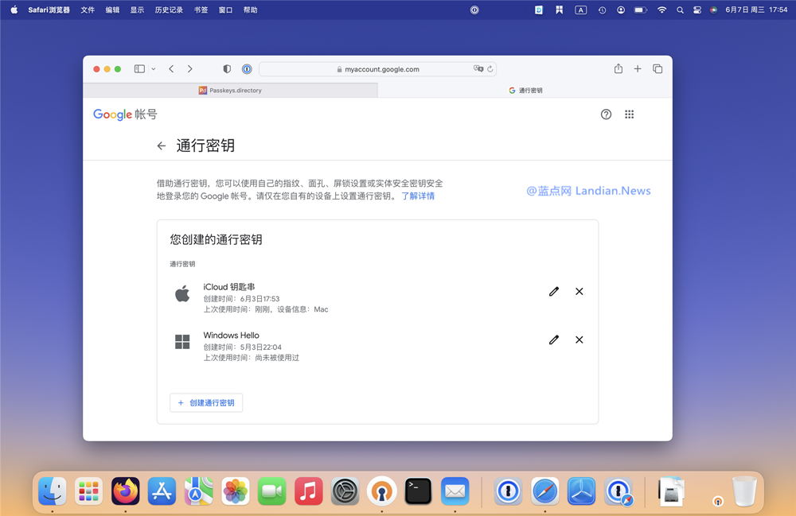Toggle the Safari sidebar
796x516 pixels.
coord(139,69)
